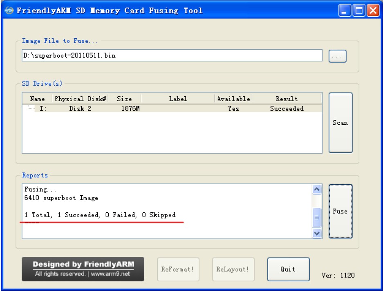Viewport: 383px width, 291px height.
Task: Start fusing with the Fuse button
Action: click(x=340, y=211)
